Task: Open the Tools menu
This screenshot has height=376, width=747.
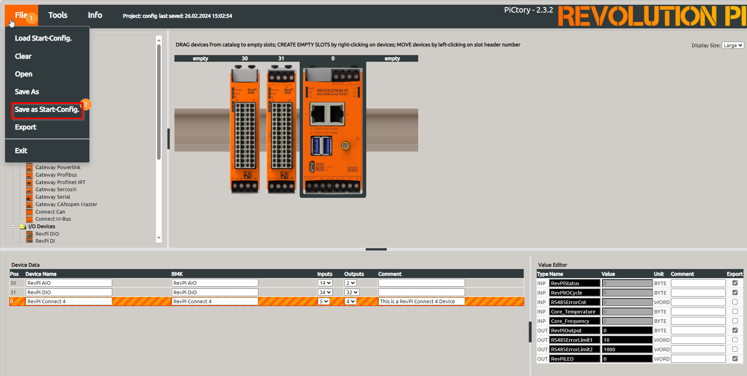Action: pos(58,15)
